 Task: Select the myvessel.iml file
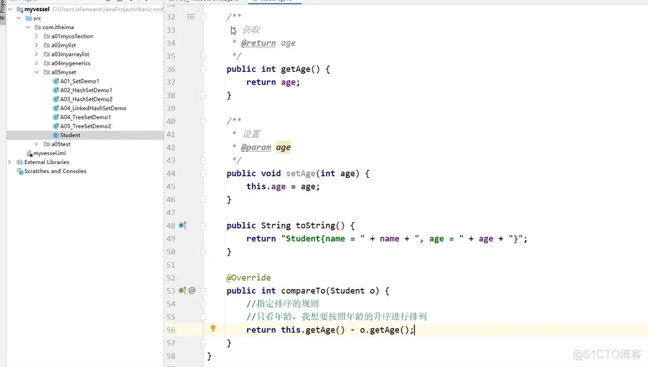click(49, 153)
